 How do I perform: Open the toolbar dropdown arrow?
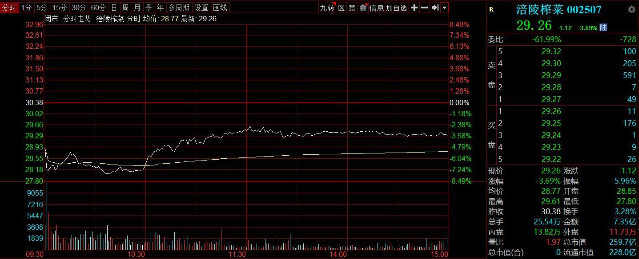click(444, 8)
